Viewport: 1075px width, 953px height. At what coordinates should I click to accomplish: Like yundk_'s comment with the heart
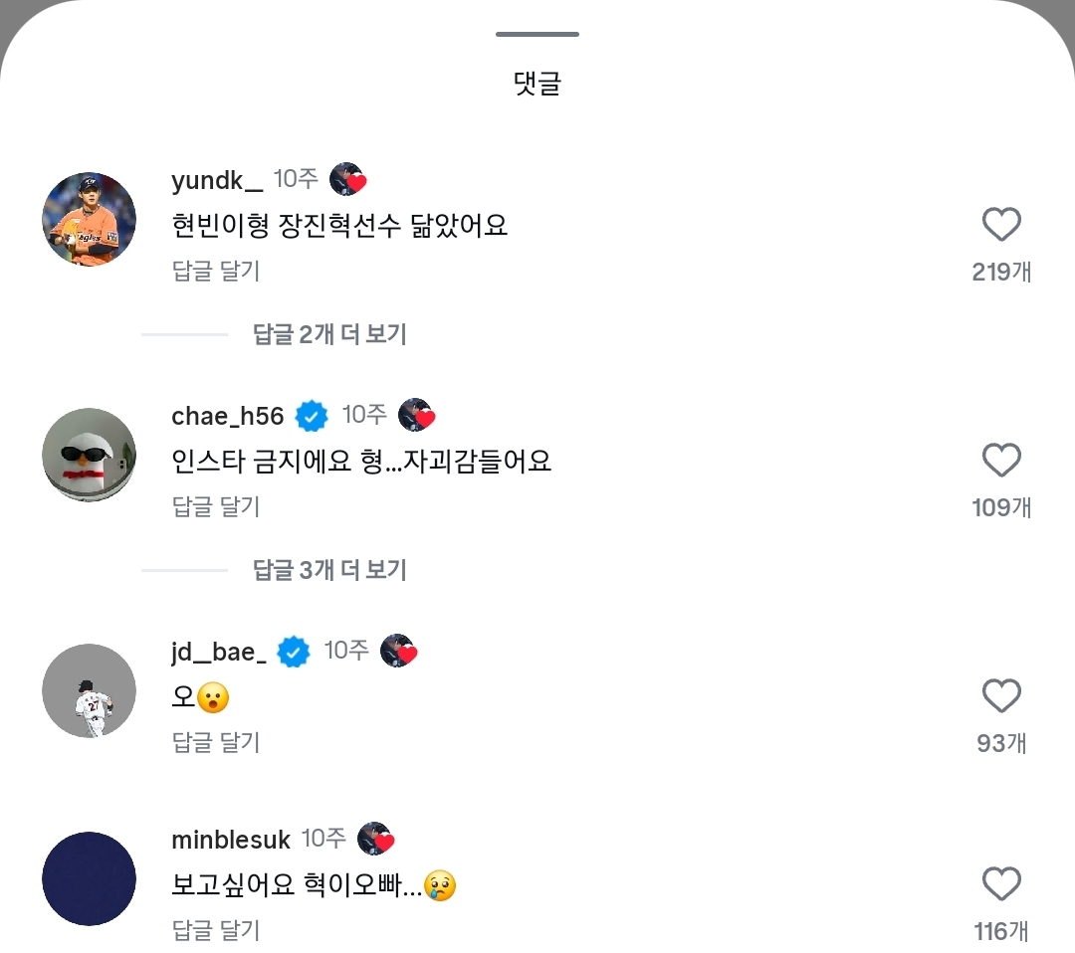point(1001,225)
